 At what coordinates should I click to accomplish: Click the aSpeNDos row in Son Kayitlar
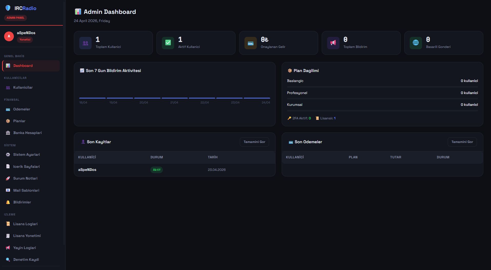tap(87, 170)
